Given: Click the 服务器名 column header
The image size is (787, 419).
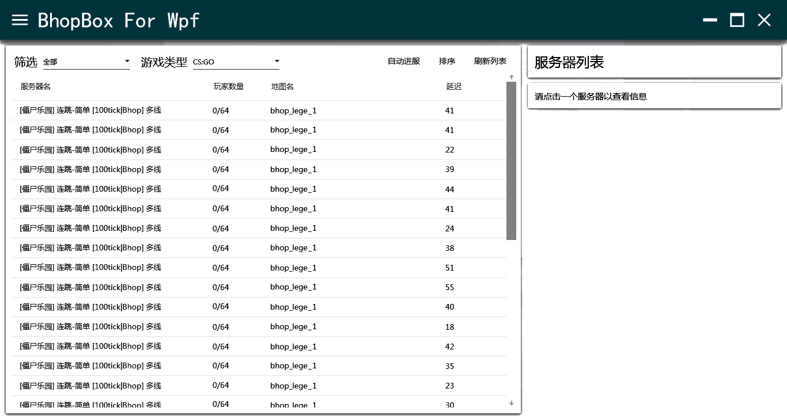Looking at the screenshot, I should click(36, 87).
